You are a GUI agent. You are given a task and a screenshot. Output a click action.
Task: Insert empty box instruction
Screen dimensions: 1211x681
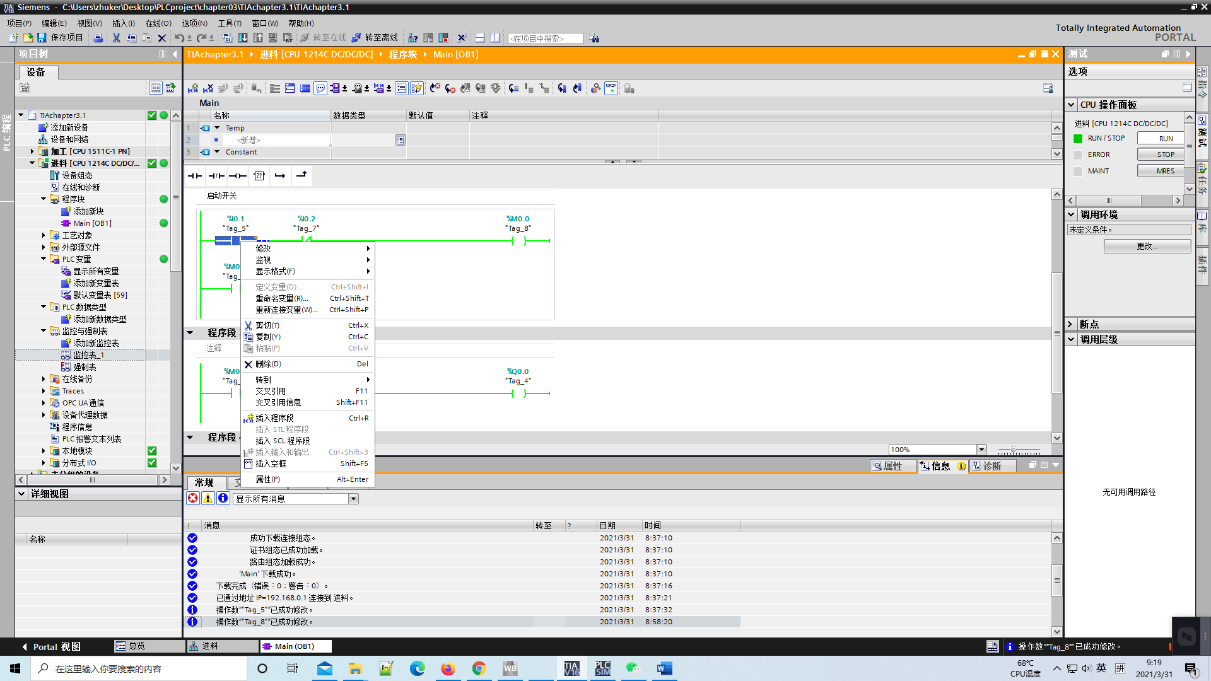259,176
